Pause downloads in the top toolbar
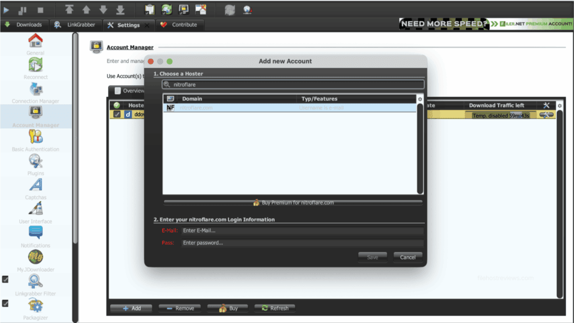 (x=22, y=10)
